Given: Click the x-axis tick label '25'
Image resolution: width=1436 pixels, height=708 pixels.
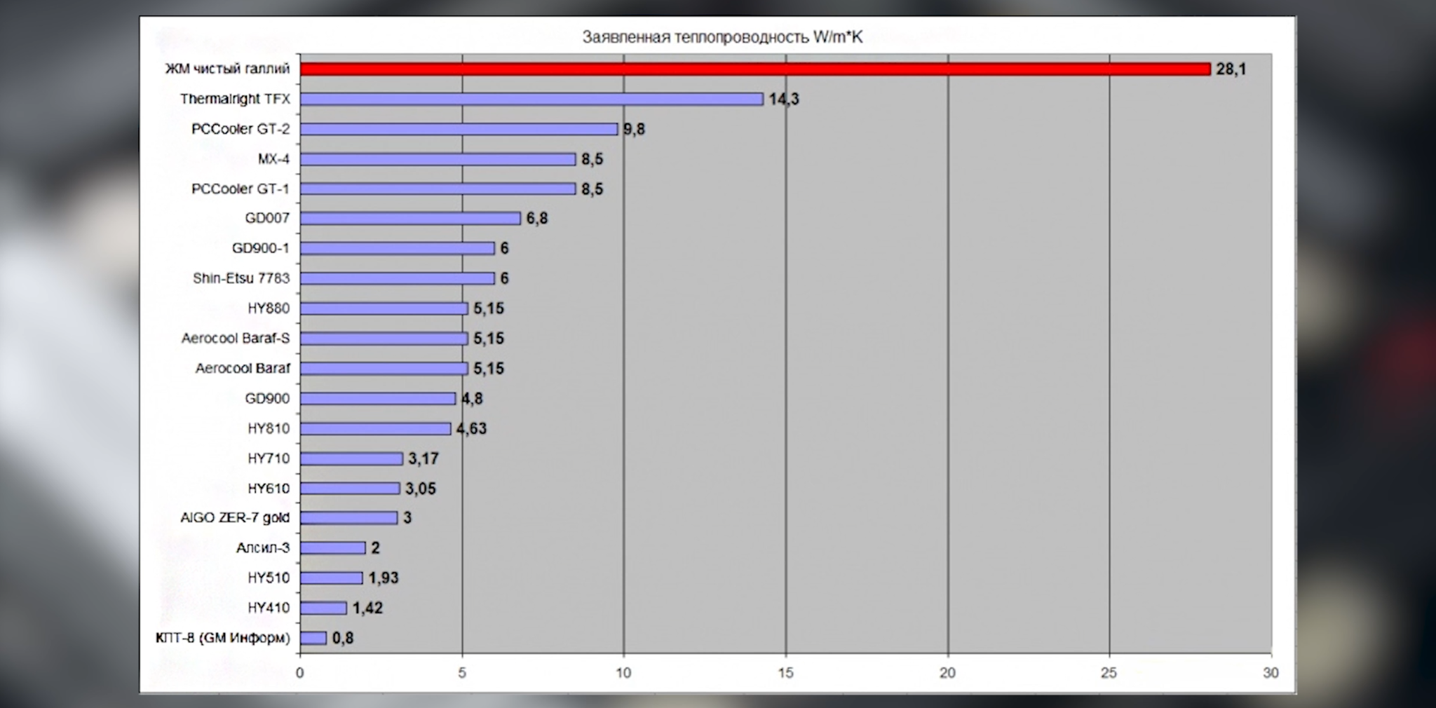Looking at the screenshot, I should (1109, 674).
